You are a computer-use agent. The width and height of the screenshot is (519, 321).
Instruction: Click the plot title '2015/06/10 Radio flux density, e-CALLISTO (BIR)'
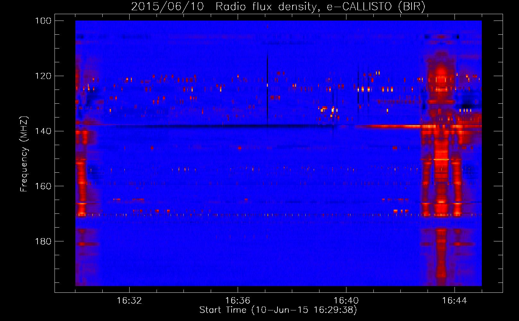pyautogui.click(x=278, y=6)
